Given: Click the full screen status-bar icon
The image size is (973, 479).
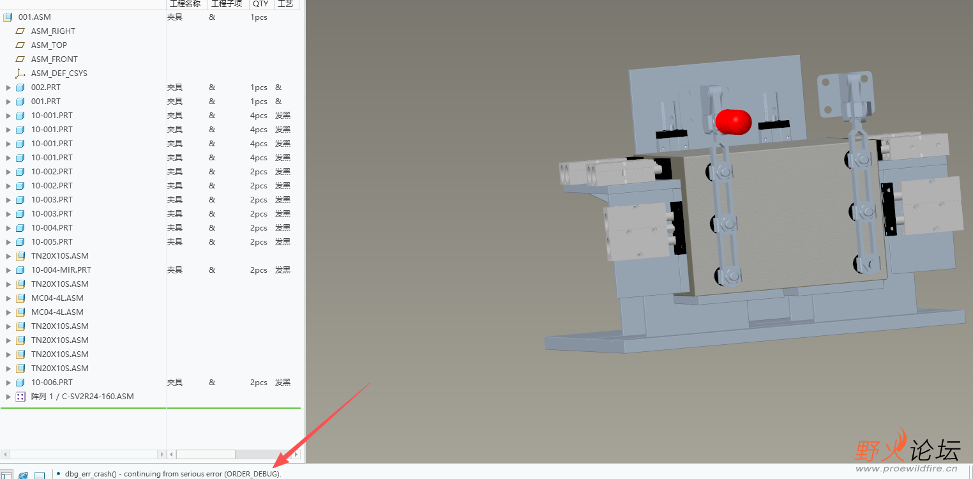Looking at the screenshot, I should (40, 475).
